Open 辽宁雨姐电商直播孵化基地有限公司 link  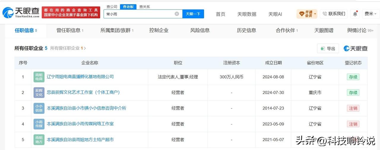(x=80, y=77)
